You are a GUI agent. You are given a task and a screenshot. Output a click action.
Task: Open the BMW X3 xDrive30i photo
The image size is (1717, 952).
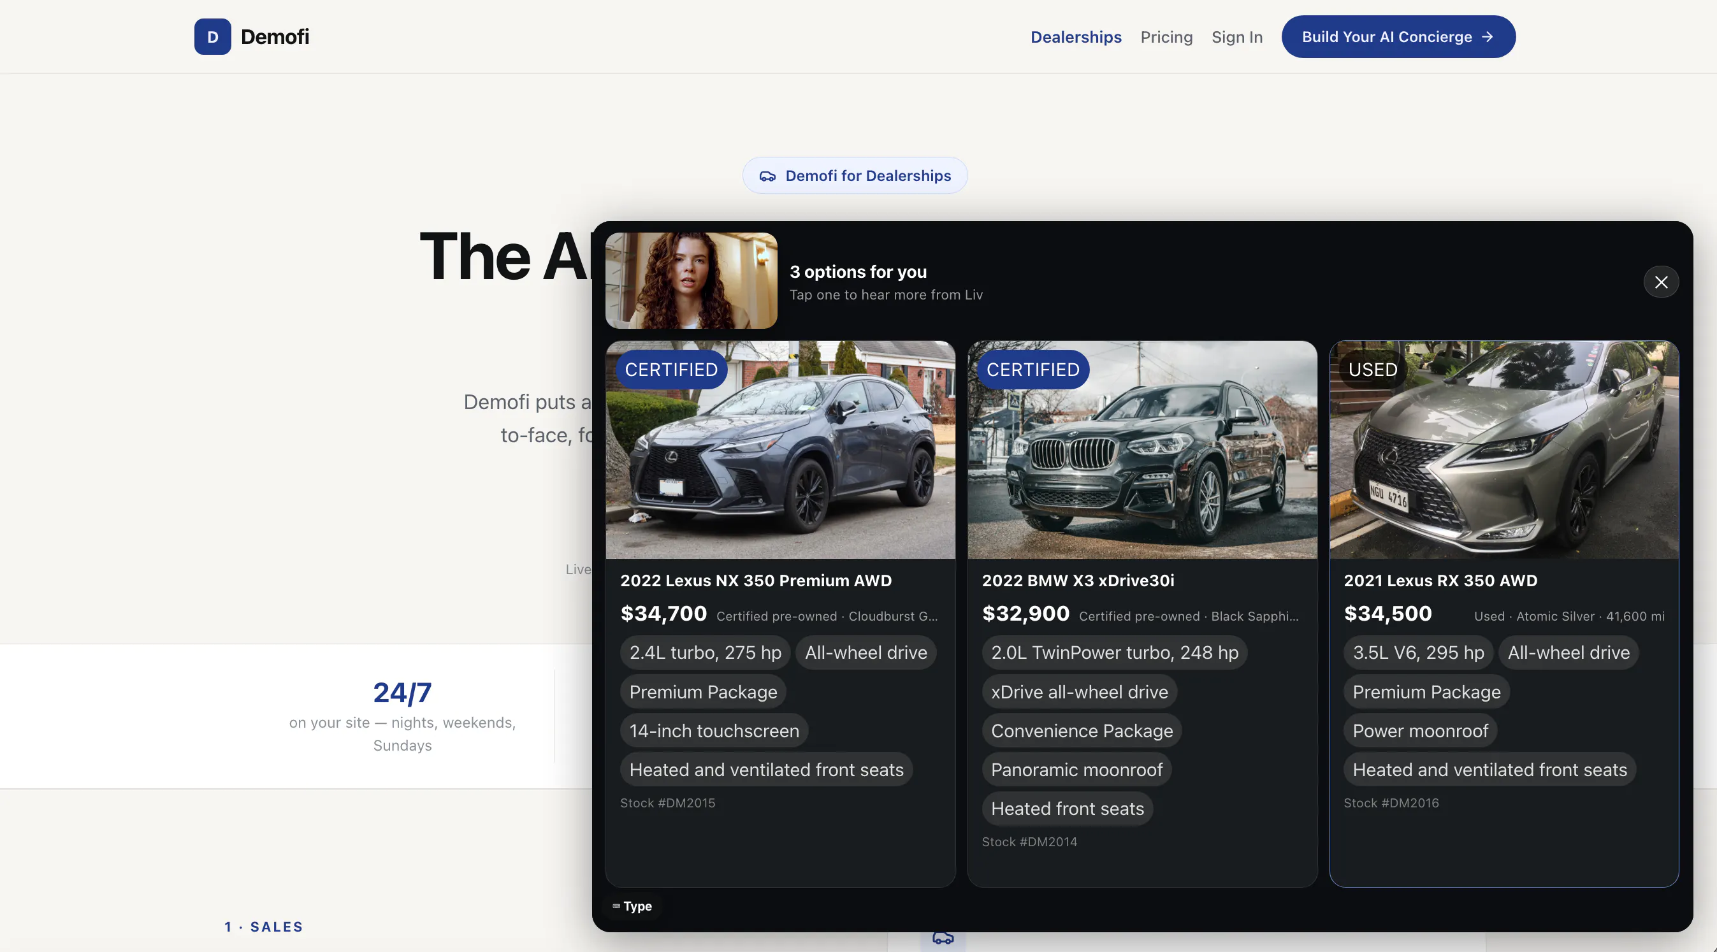tap(1143, 450)
